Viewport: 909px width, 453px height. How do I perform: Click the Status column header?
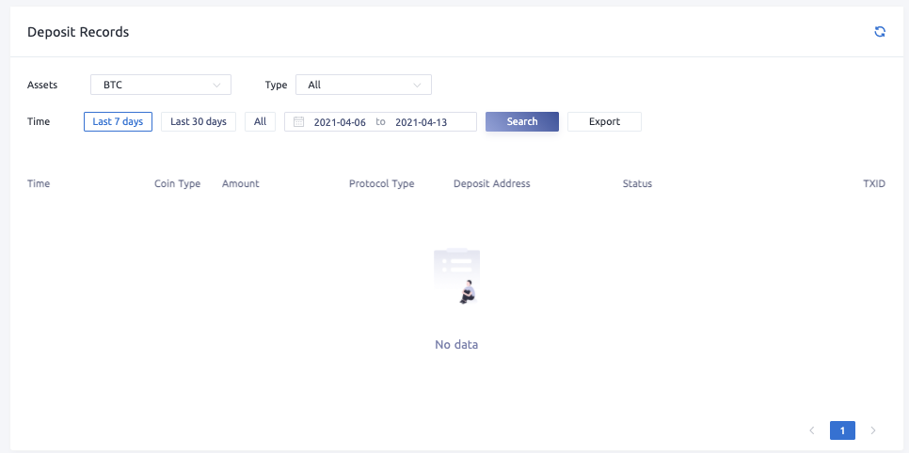pos(637,184)
